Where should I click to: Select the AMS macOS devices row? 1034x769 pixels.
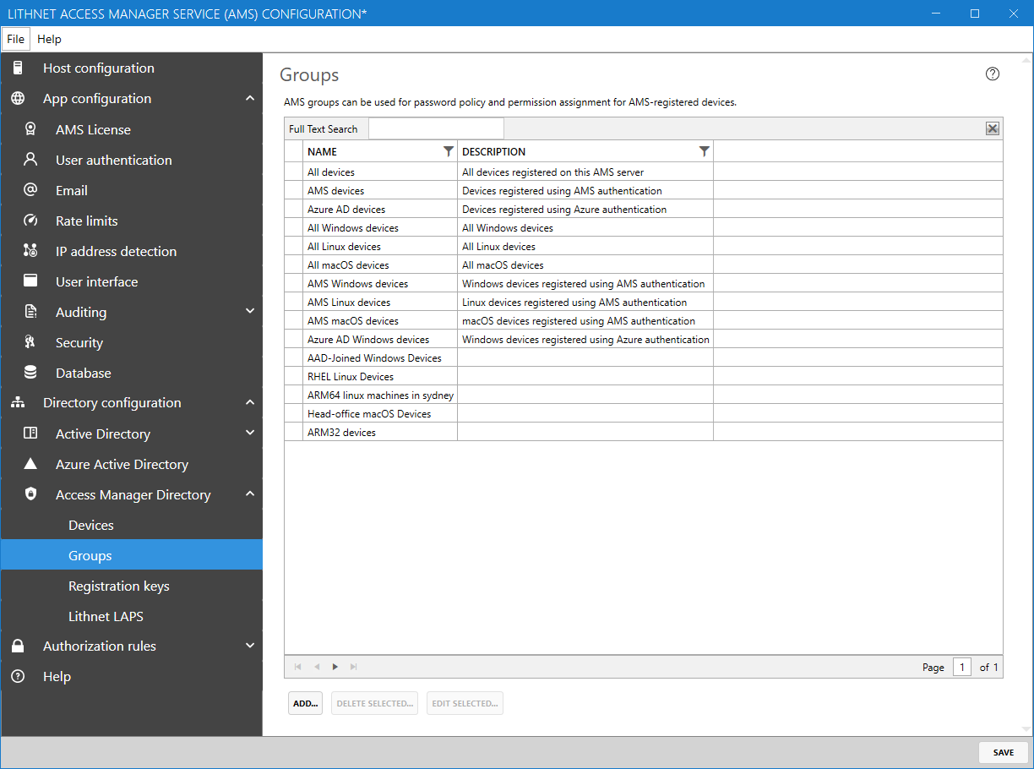coord(644,320)
